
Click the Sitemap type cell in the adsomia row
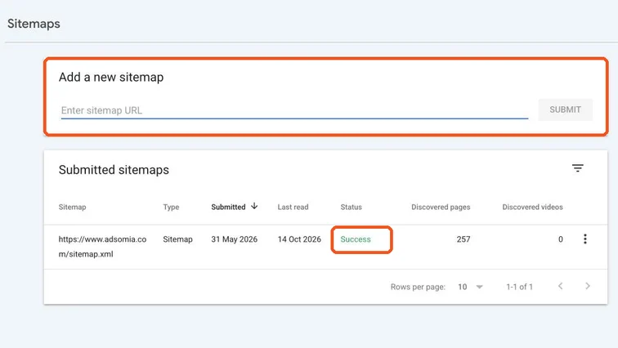(x=177, y=239)
